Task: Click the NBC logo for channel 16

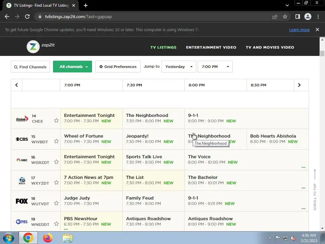Action: click(22, 160)
